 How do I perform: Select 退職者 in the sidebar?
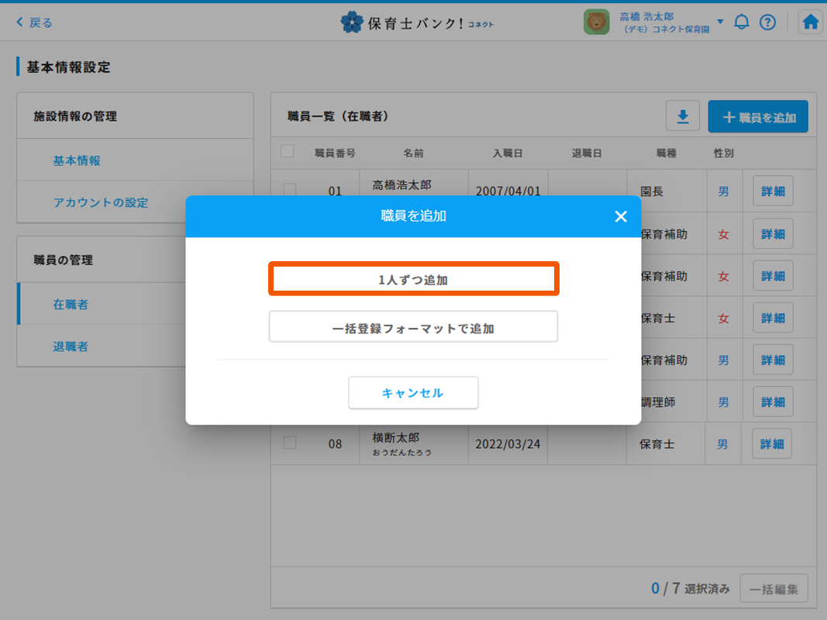[71, 346]
